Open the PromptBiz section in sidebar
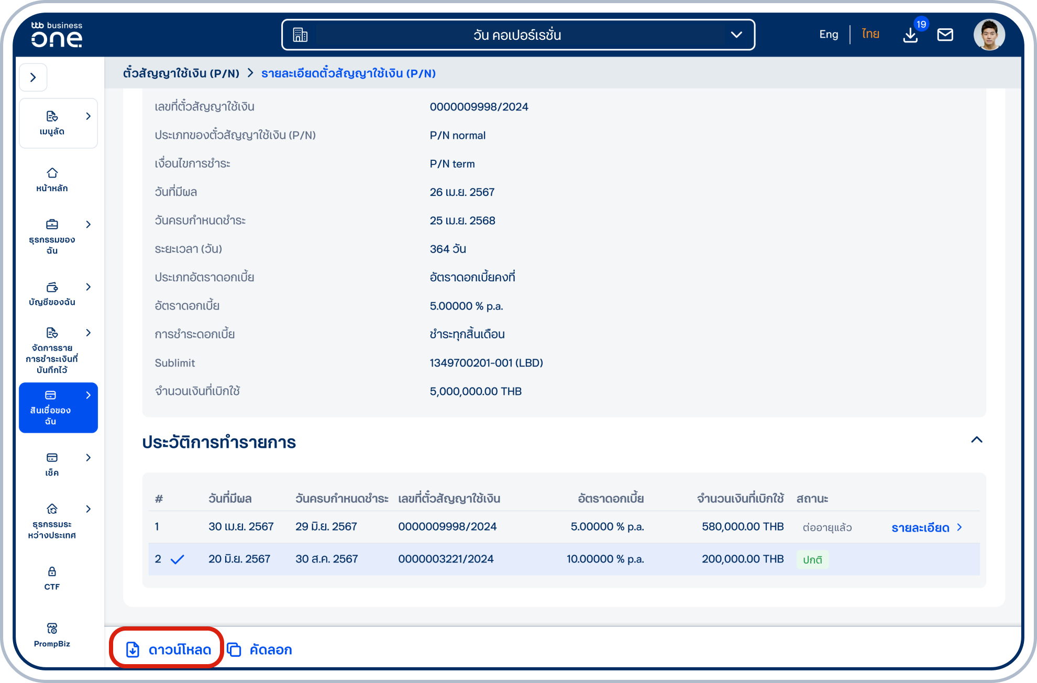This screenshot has width=1037, height=683. 51,634
